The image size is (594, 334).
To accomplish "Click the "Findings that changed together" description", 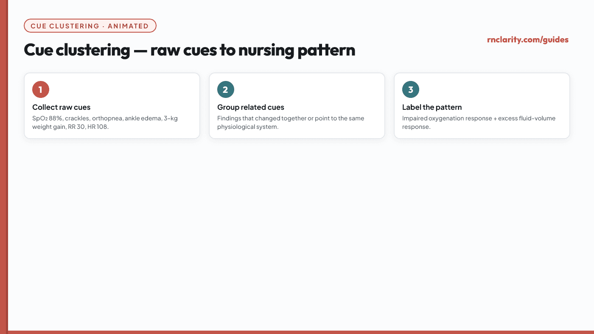I will pos(291,122).
